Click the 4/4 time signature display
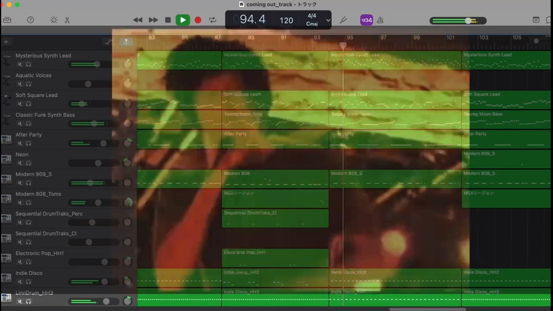The width and height of the screenshot is (553, 311). point(312,16)
